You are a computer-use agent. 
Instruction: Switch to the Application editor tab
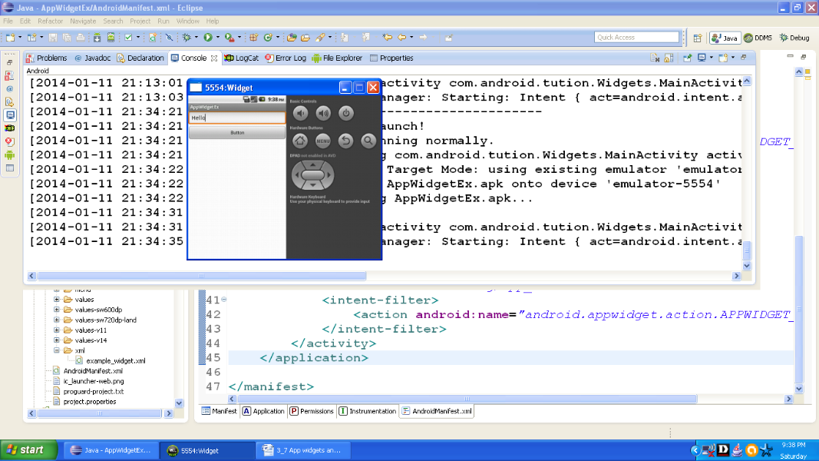tap(263, 411)
